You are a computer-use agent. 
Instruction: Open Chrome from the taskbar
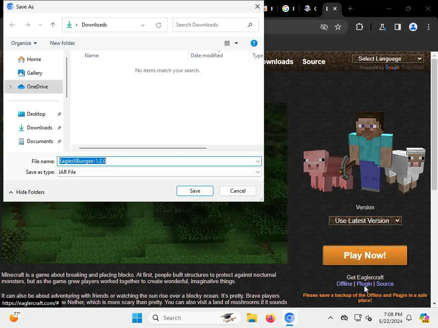(290, 318)
